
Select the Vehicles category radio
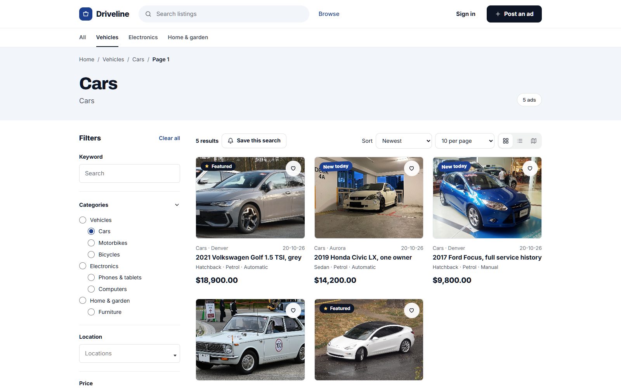coord(83,220)
